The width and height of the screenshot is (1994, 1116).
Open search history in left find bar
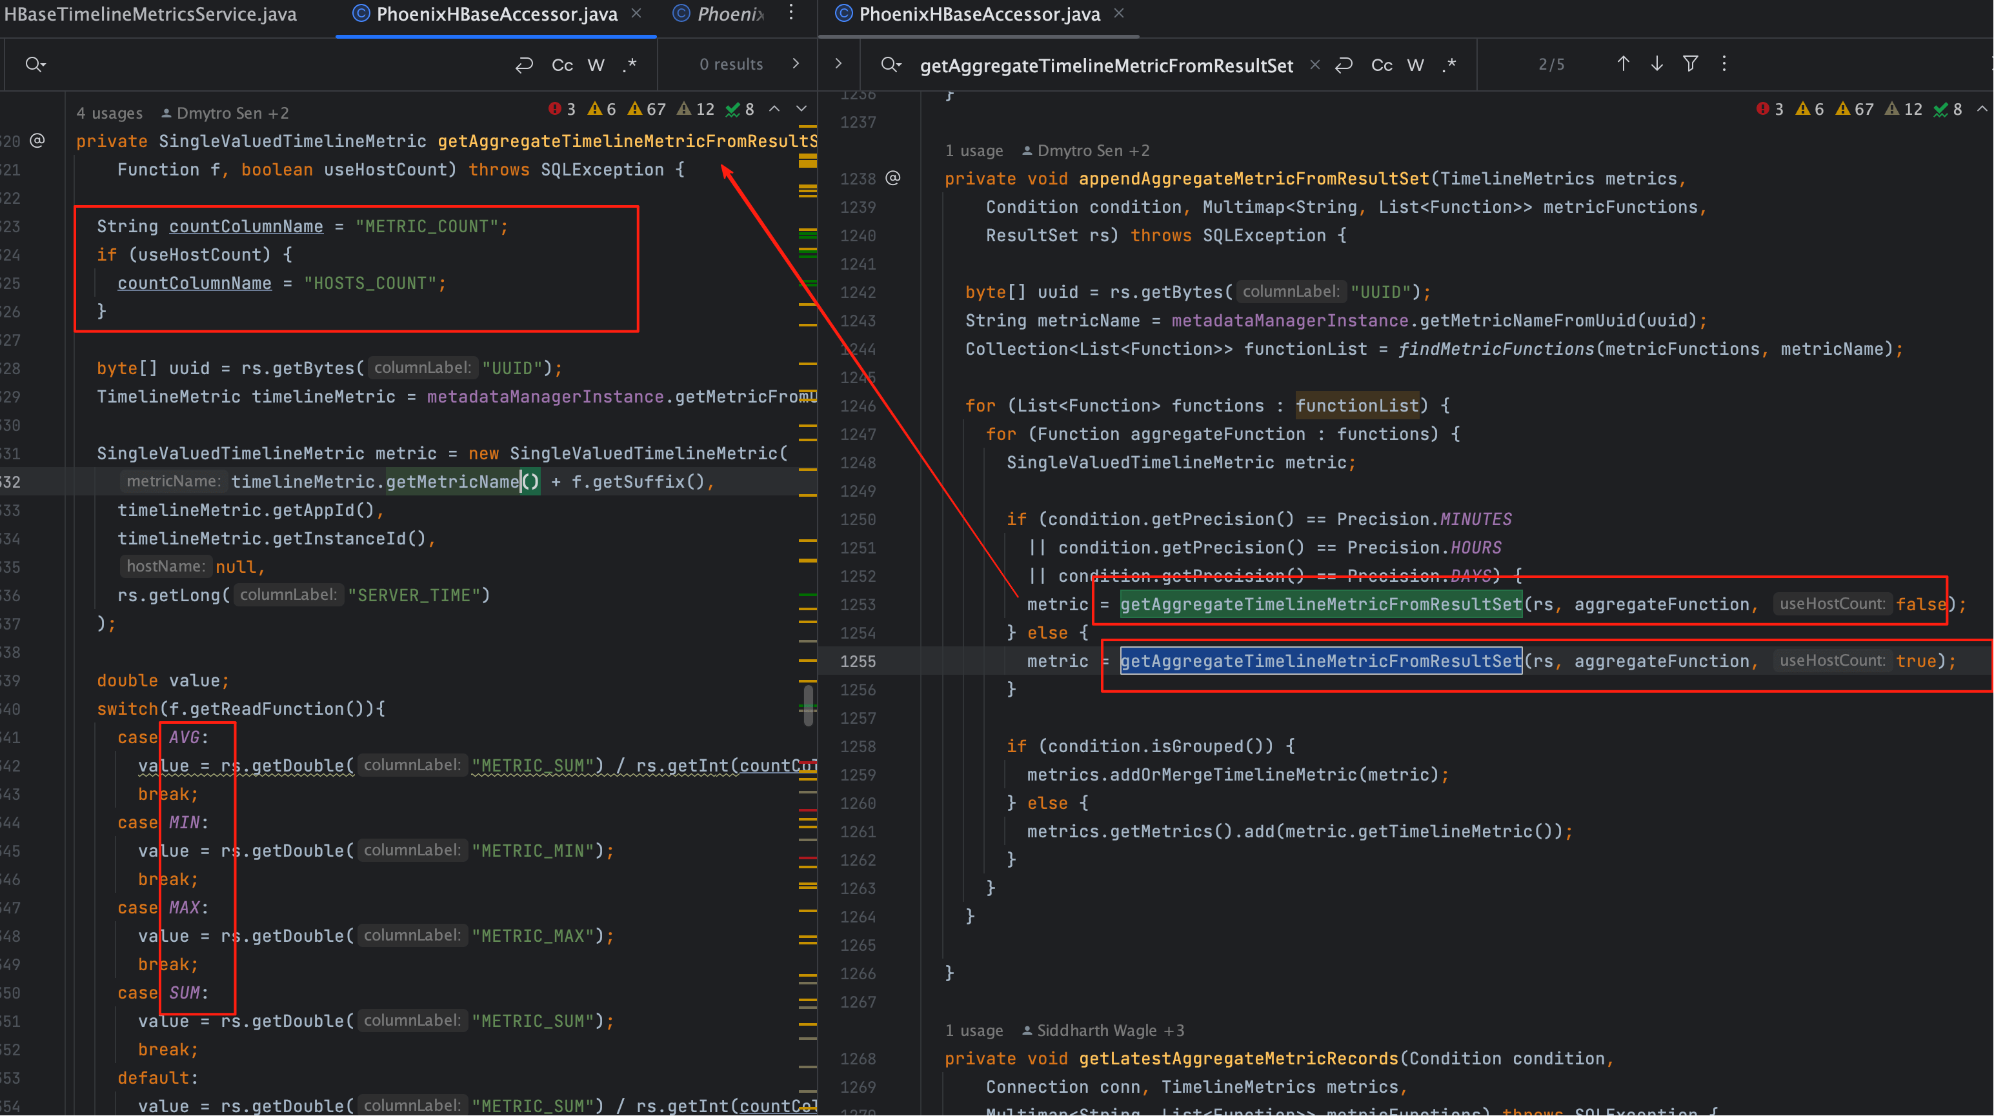pyautogui.click(x=35, y=65)
